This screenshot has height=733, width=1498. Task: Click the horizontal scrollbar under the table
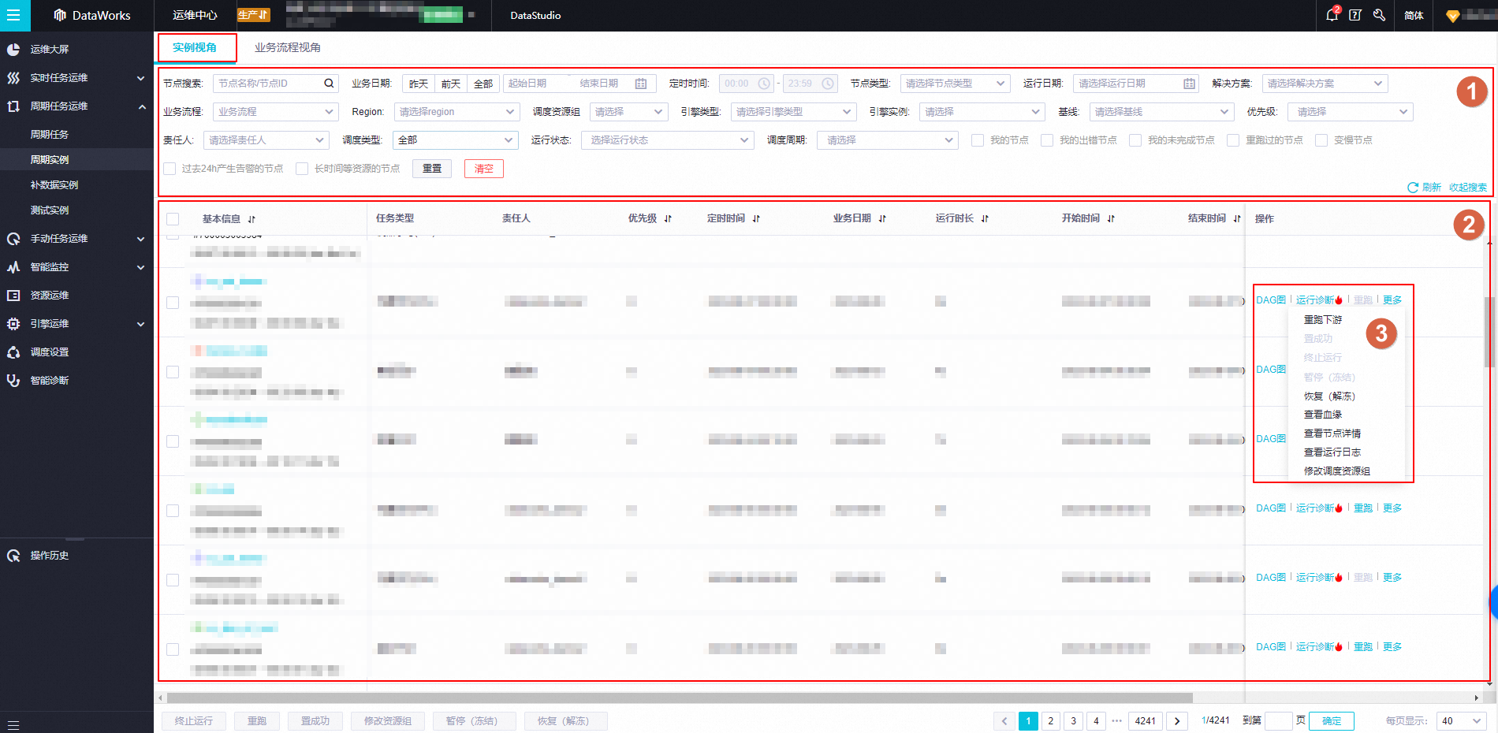pos(680,698)
